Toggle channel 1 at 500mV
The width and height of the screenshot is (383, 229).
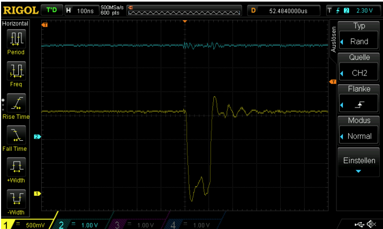(27, 224)
